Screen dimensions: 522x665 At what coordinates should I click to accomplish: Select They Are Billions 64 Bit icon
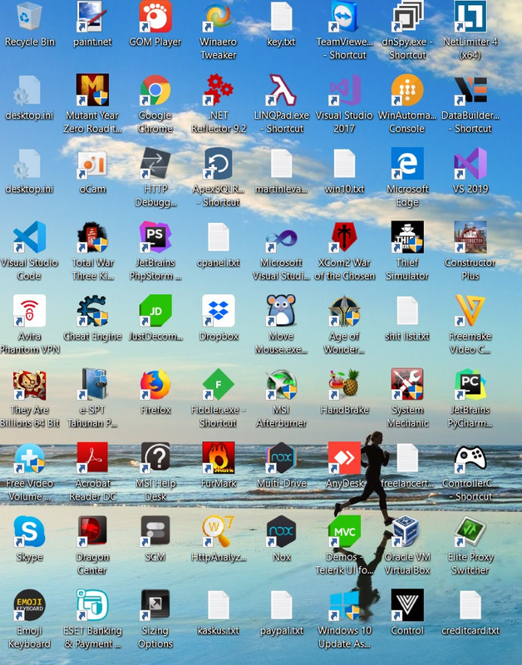pos(29,384)
